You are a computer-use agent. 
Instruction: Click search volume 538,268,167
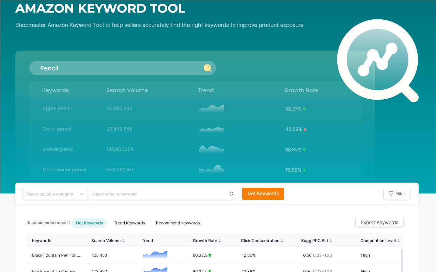pyautogui.click(x=120, y=170)
